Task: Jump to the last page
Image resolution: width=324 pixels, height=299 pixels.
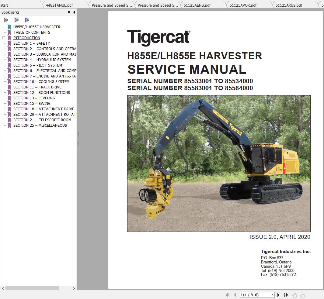Action: [286, 295]
